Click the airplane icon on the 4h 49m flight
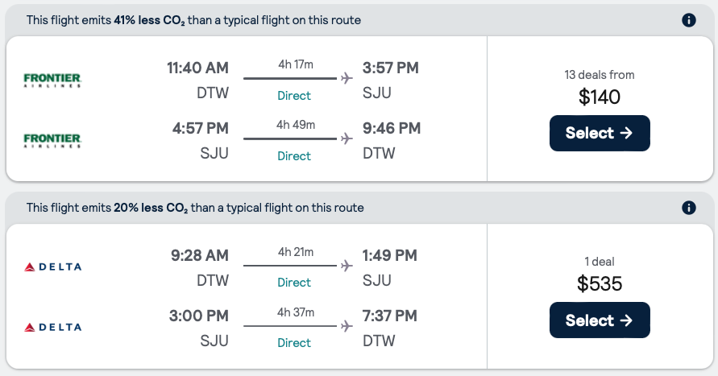718x376 pixels. (x=347, y=138)
